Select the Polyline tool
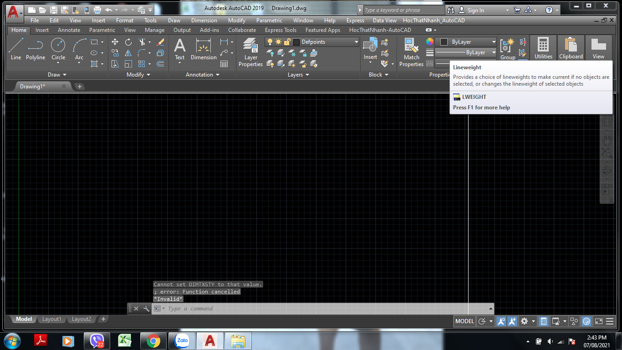The height and width of the screenshot is (350, 622). 36,49
